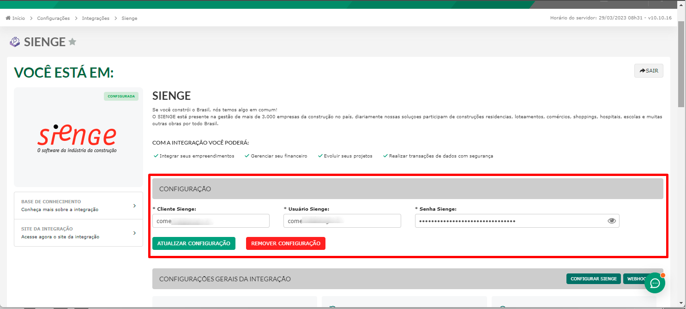Click the server time text
This screenshot has height=309, width=686.
pyautogui.click(x=611, y=18)
